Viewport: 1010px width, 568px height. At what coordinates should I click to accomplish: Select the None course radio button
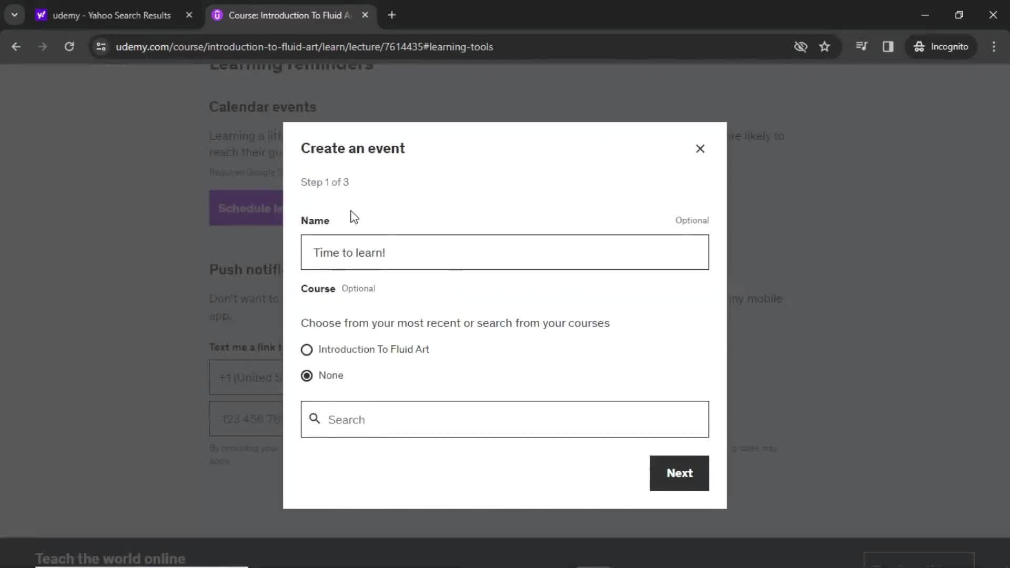pos(307,375)
